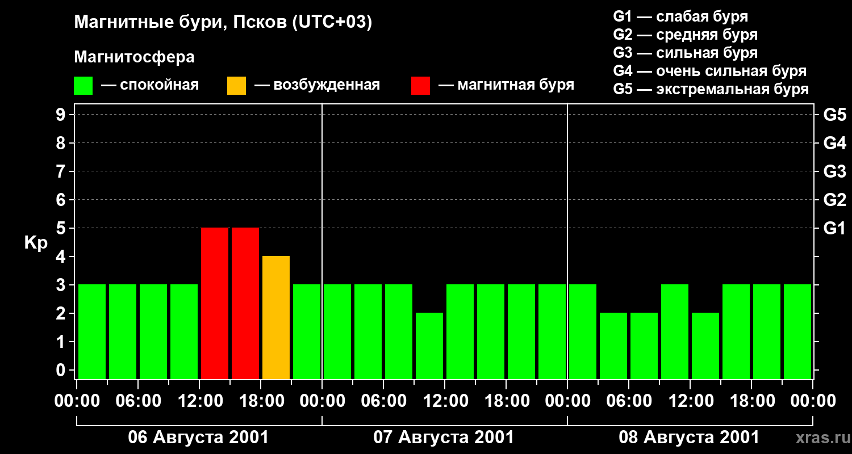Click the G2 label on the right axis
852x454 pixels.
[834, 200]
